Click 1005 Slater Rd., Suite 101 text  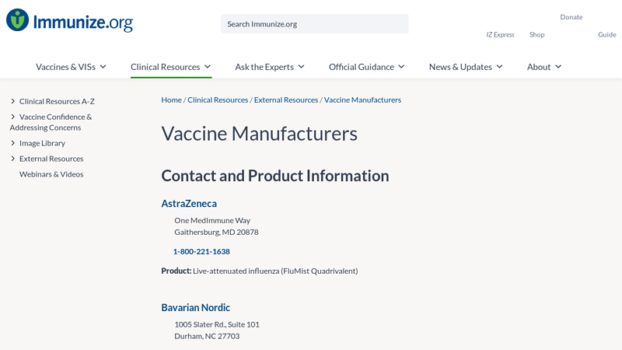(x=217, y=324)
